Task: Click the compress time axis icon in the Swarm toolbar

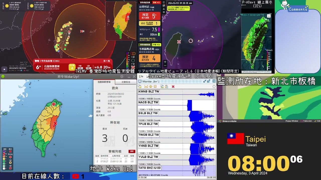Action: 146,86
